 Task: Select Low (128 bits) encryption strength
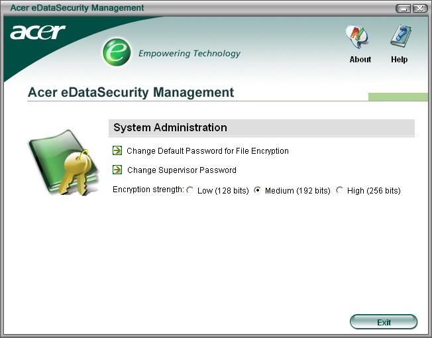(x=189, y=190)
